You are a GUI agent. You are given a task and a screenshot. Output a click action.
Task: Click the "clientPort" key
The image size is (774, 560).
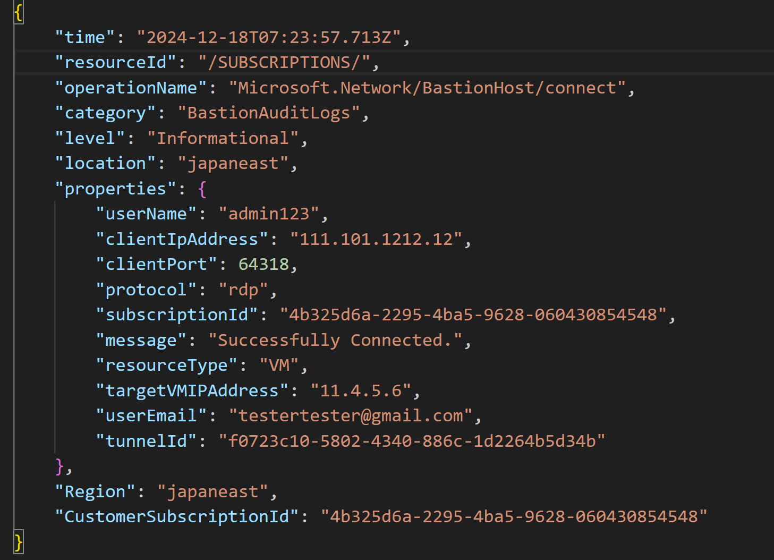156,265
